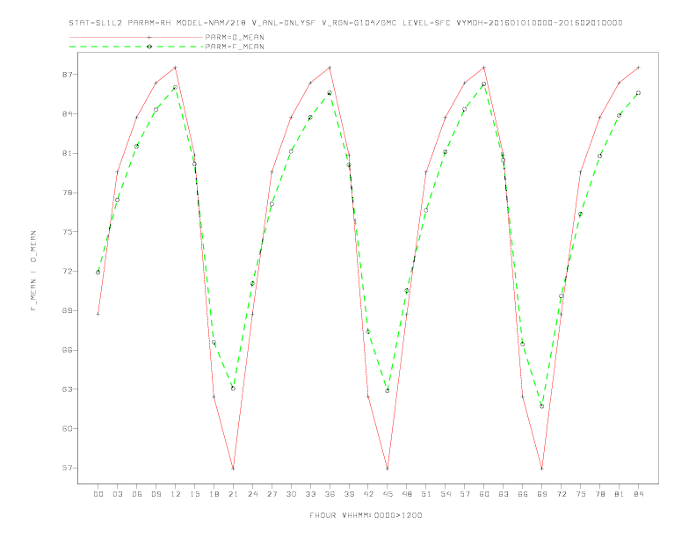Click x-axis forecast hour label 21
This screenshot has height=538, width=696.
[233, 494]
